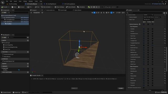Screen dimensions: 168x94
Task: Select the Rotate tool in viewport
Action: click(96, 13)
